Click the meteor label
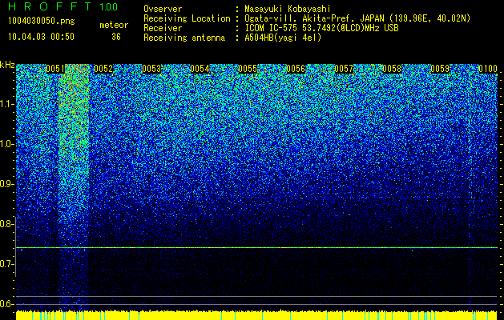504x320 pixels. click(x=114, y=25)
